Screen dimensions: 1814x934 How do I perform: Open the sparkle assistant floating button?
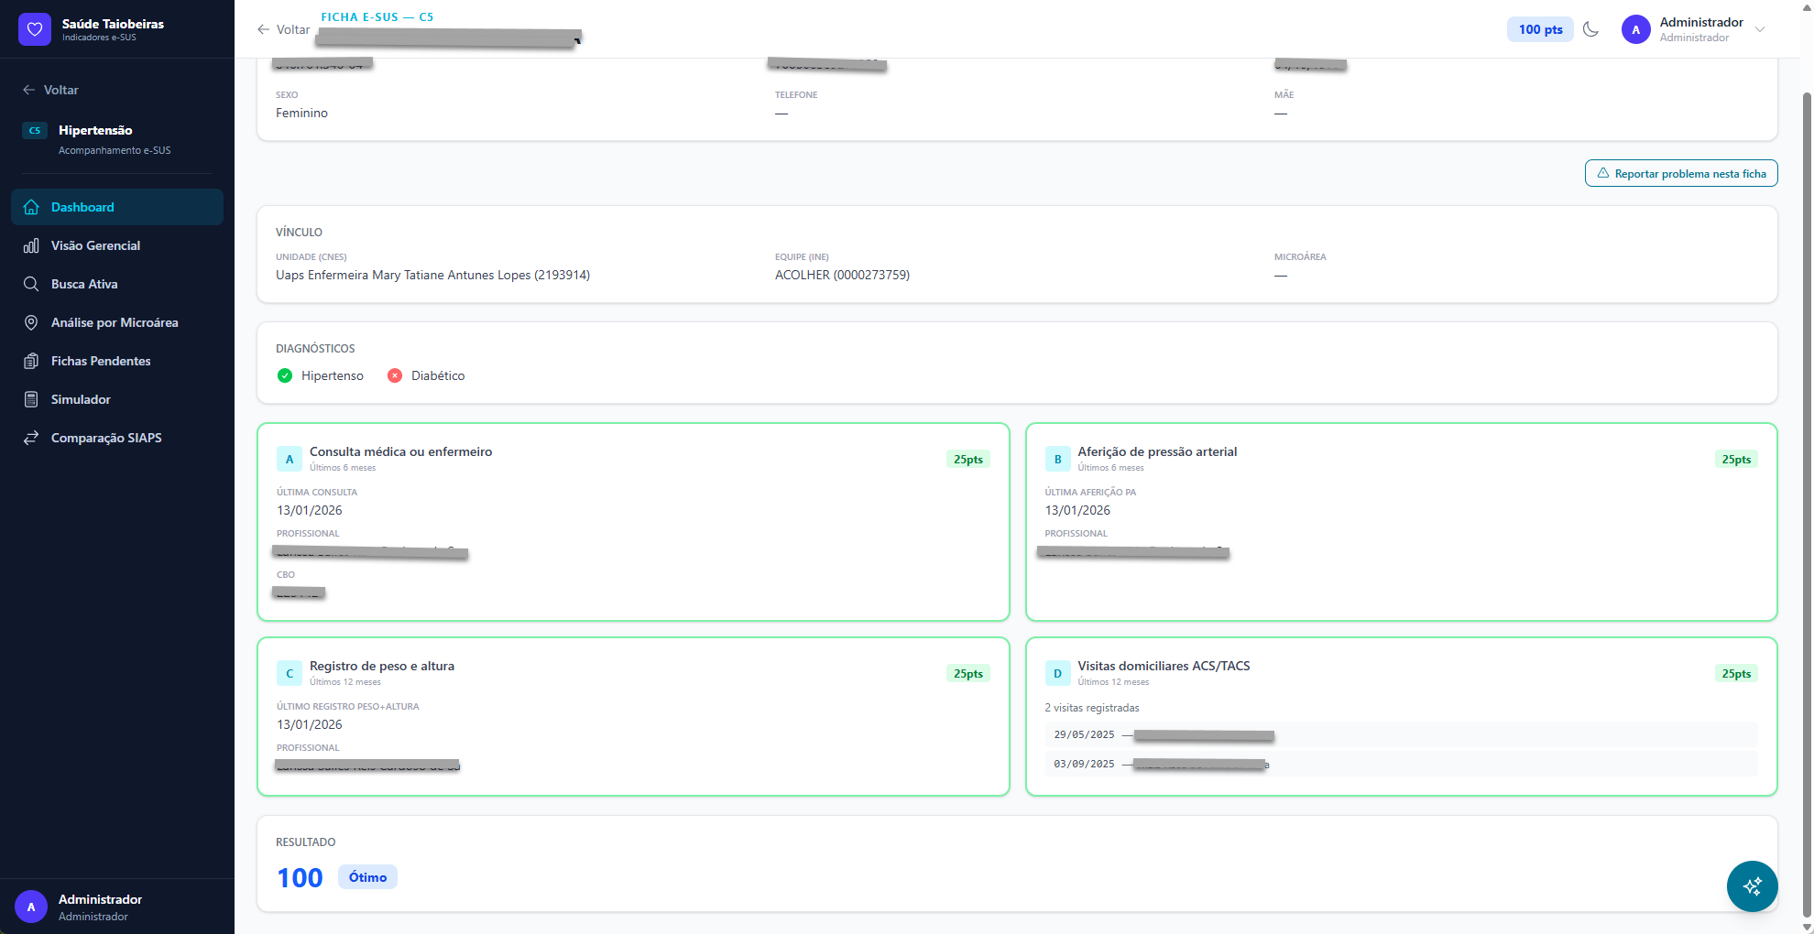click(x=1752, y=885)
